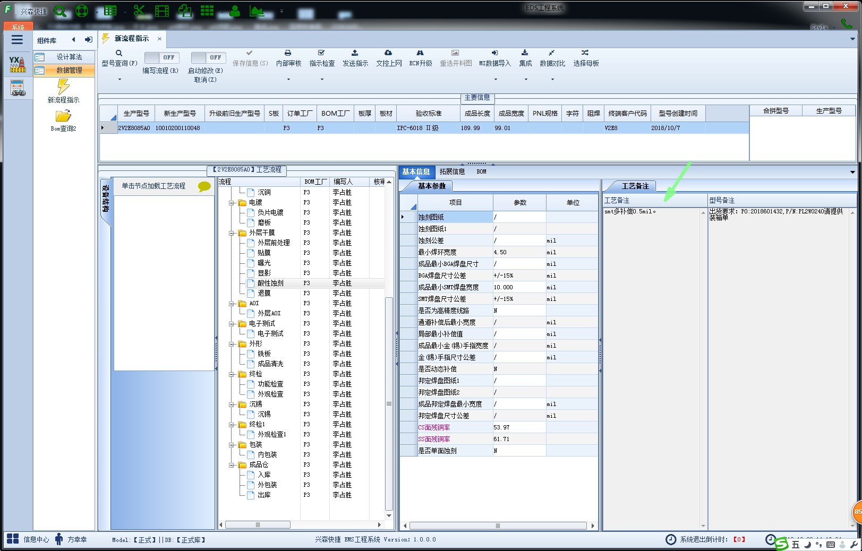Run 指示检查 check icon
The height and width of the screenshot is (551, 862).
click(x=321, y=53)
